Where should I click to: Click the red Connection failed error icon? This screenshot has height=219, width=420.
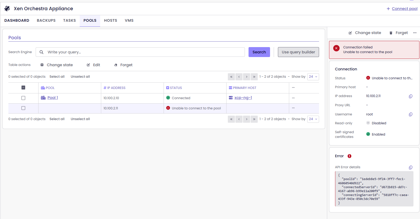(x=336, y=48)
